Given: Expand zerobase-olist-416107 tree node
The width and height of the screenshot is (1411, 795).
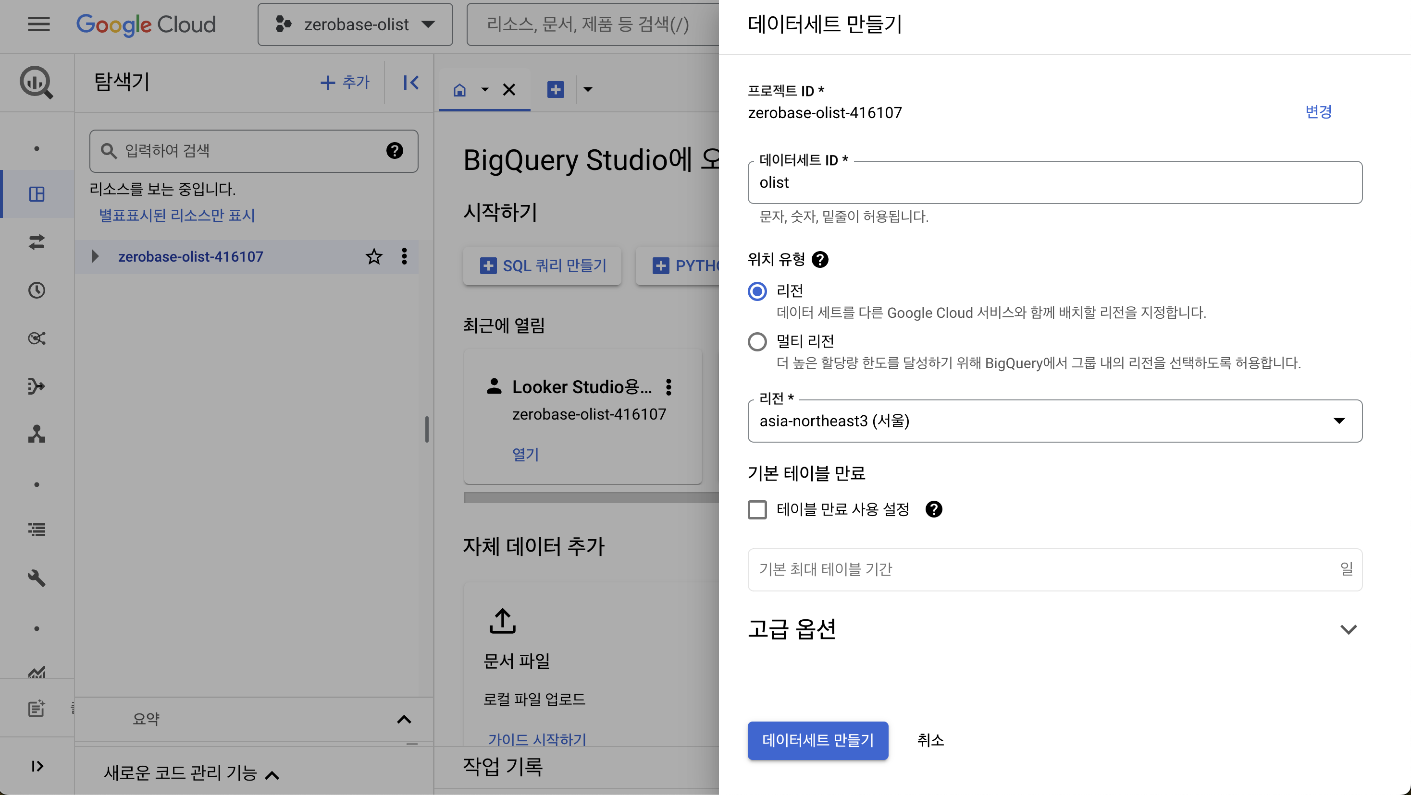Looking at the screenshot, I should (x=95, y=256).
